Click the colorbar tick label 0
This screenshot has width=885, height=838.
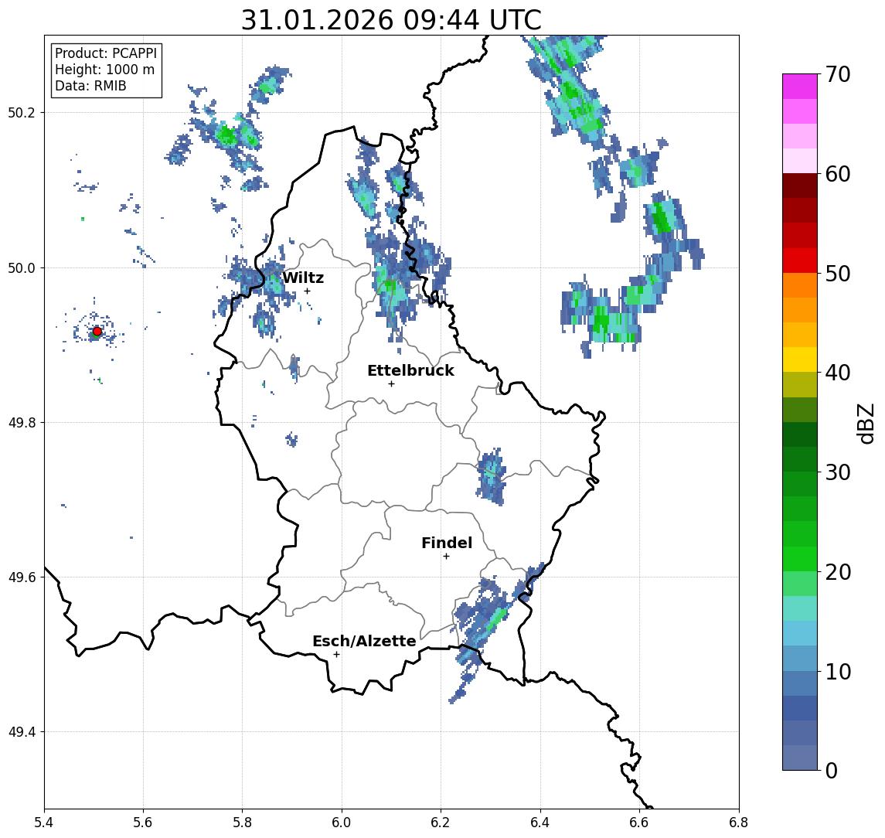(832, 770)
